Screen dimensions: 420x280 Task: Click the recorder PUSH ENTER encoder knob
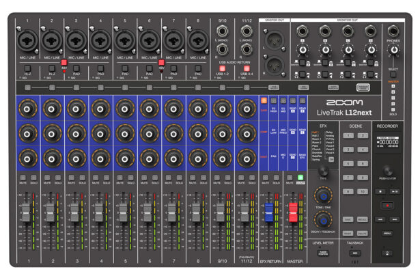tap(387, 170)
